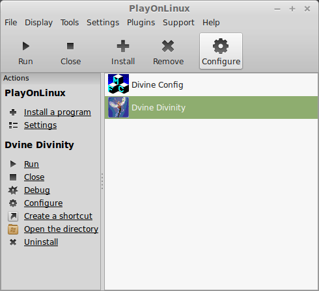The width and height of the screenshot is (319, 291).
Task: Close the PlayOnLinux window
Action: coord(307,9)
